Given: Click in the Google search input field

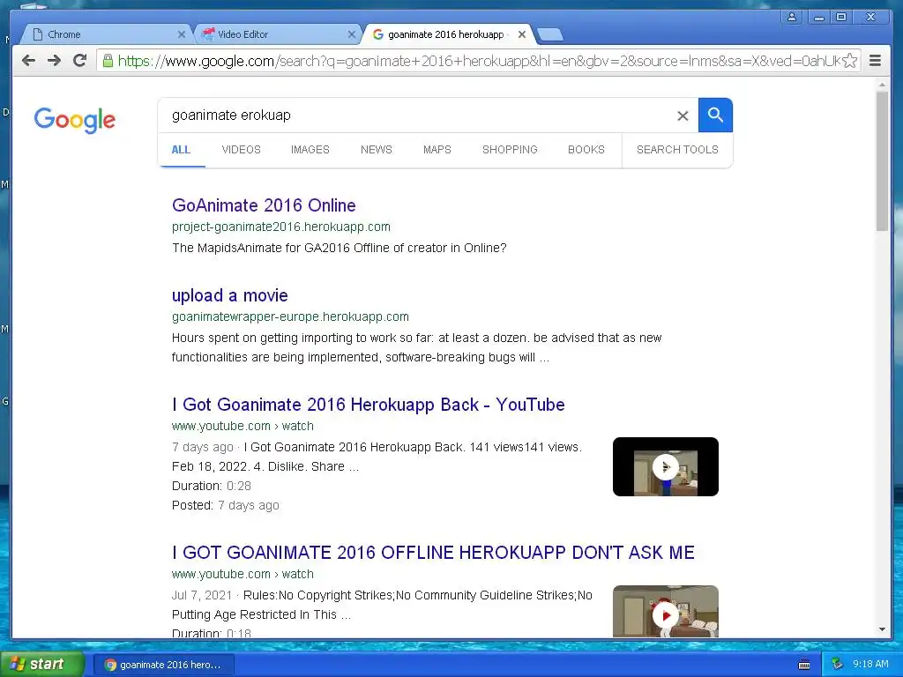Looking at the screenshot, I should 421,115.
